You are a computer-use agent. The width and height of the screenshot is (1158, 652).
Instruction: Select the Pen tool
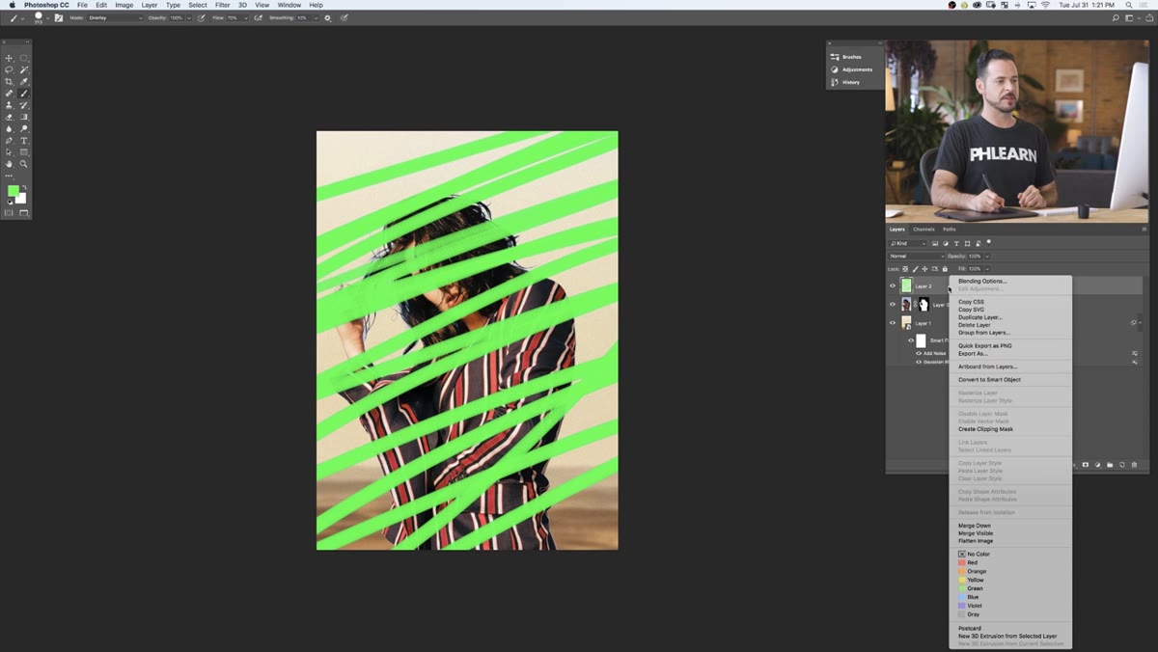[x=10, y=141]
